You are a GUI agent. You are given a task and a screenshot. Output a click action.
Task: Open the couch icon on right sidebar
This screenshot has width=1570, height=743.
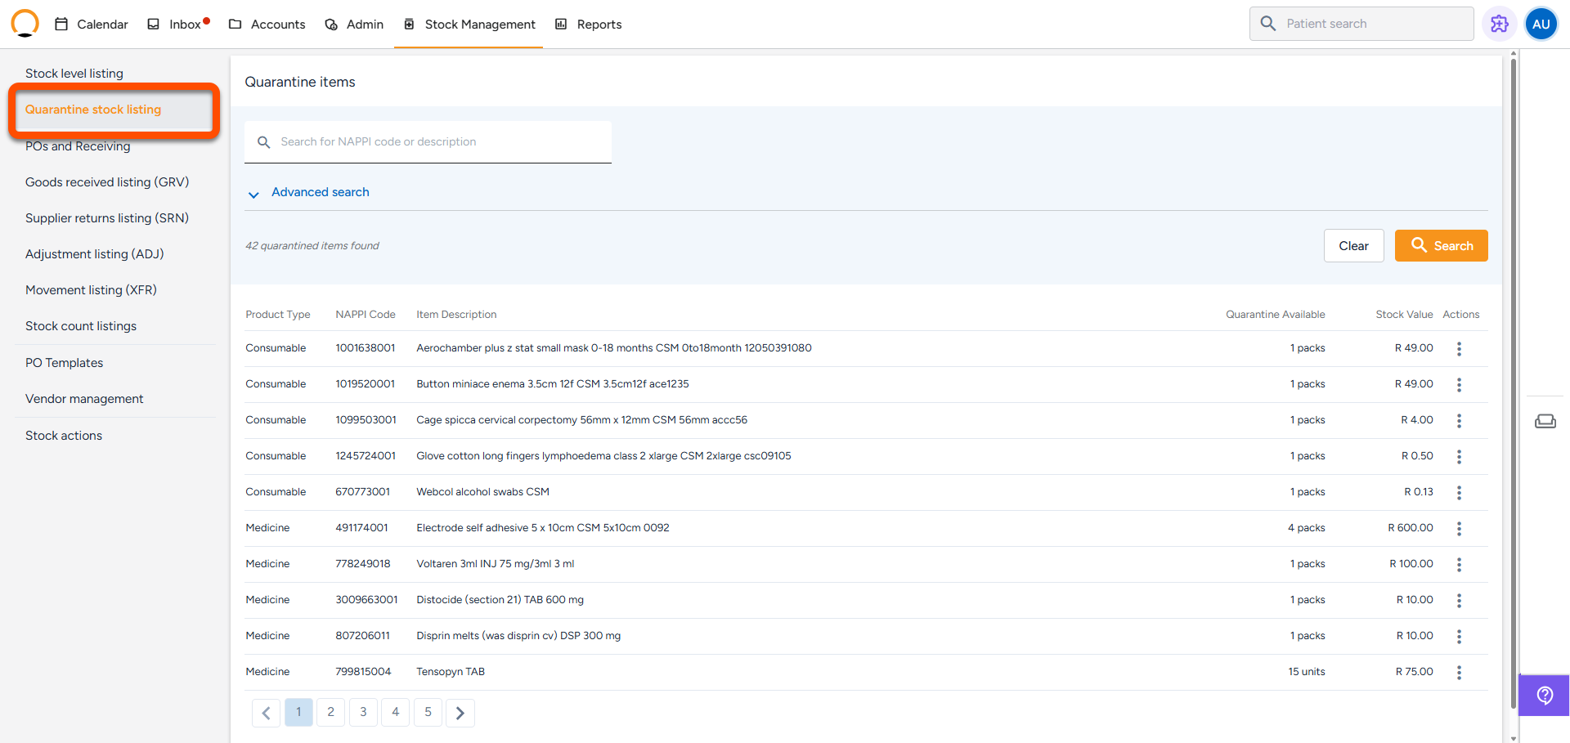click(1545, 421)
